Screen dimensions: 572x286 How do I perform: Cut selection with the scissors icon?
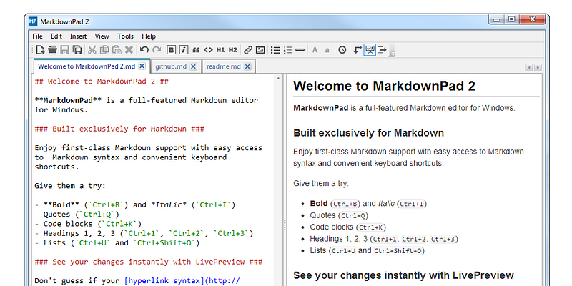pyautogui.click(x=92, y=50)
